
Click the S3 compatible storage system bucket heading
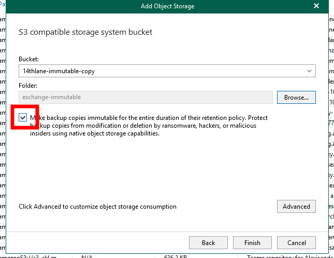(85, 32)
